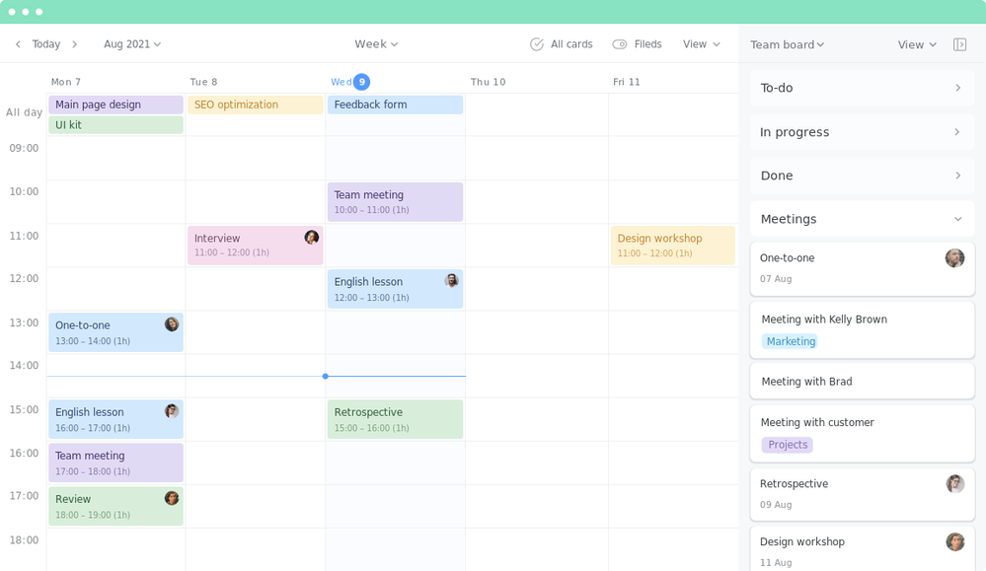Open the Meeting with Brad card
Viewport: 986px width, 571px height.
pyautogui.click(x=862, y=381)
